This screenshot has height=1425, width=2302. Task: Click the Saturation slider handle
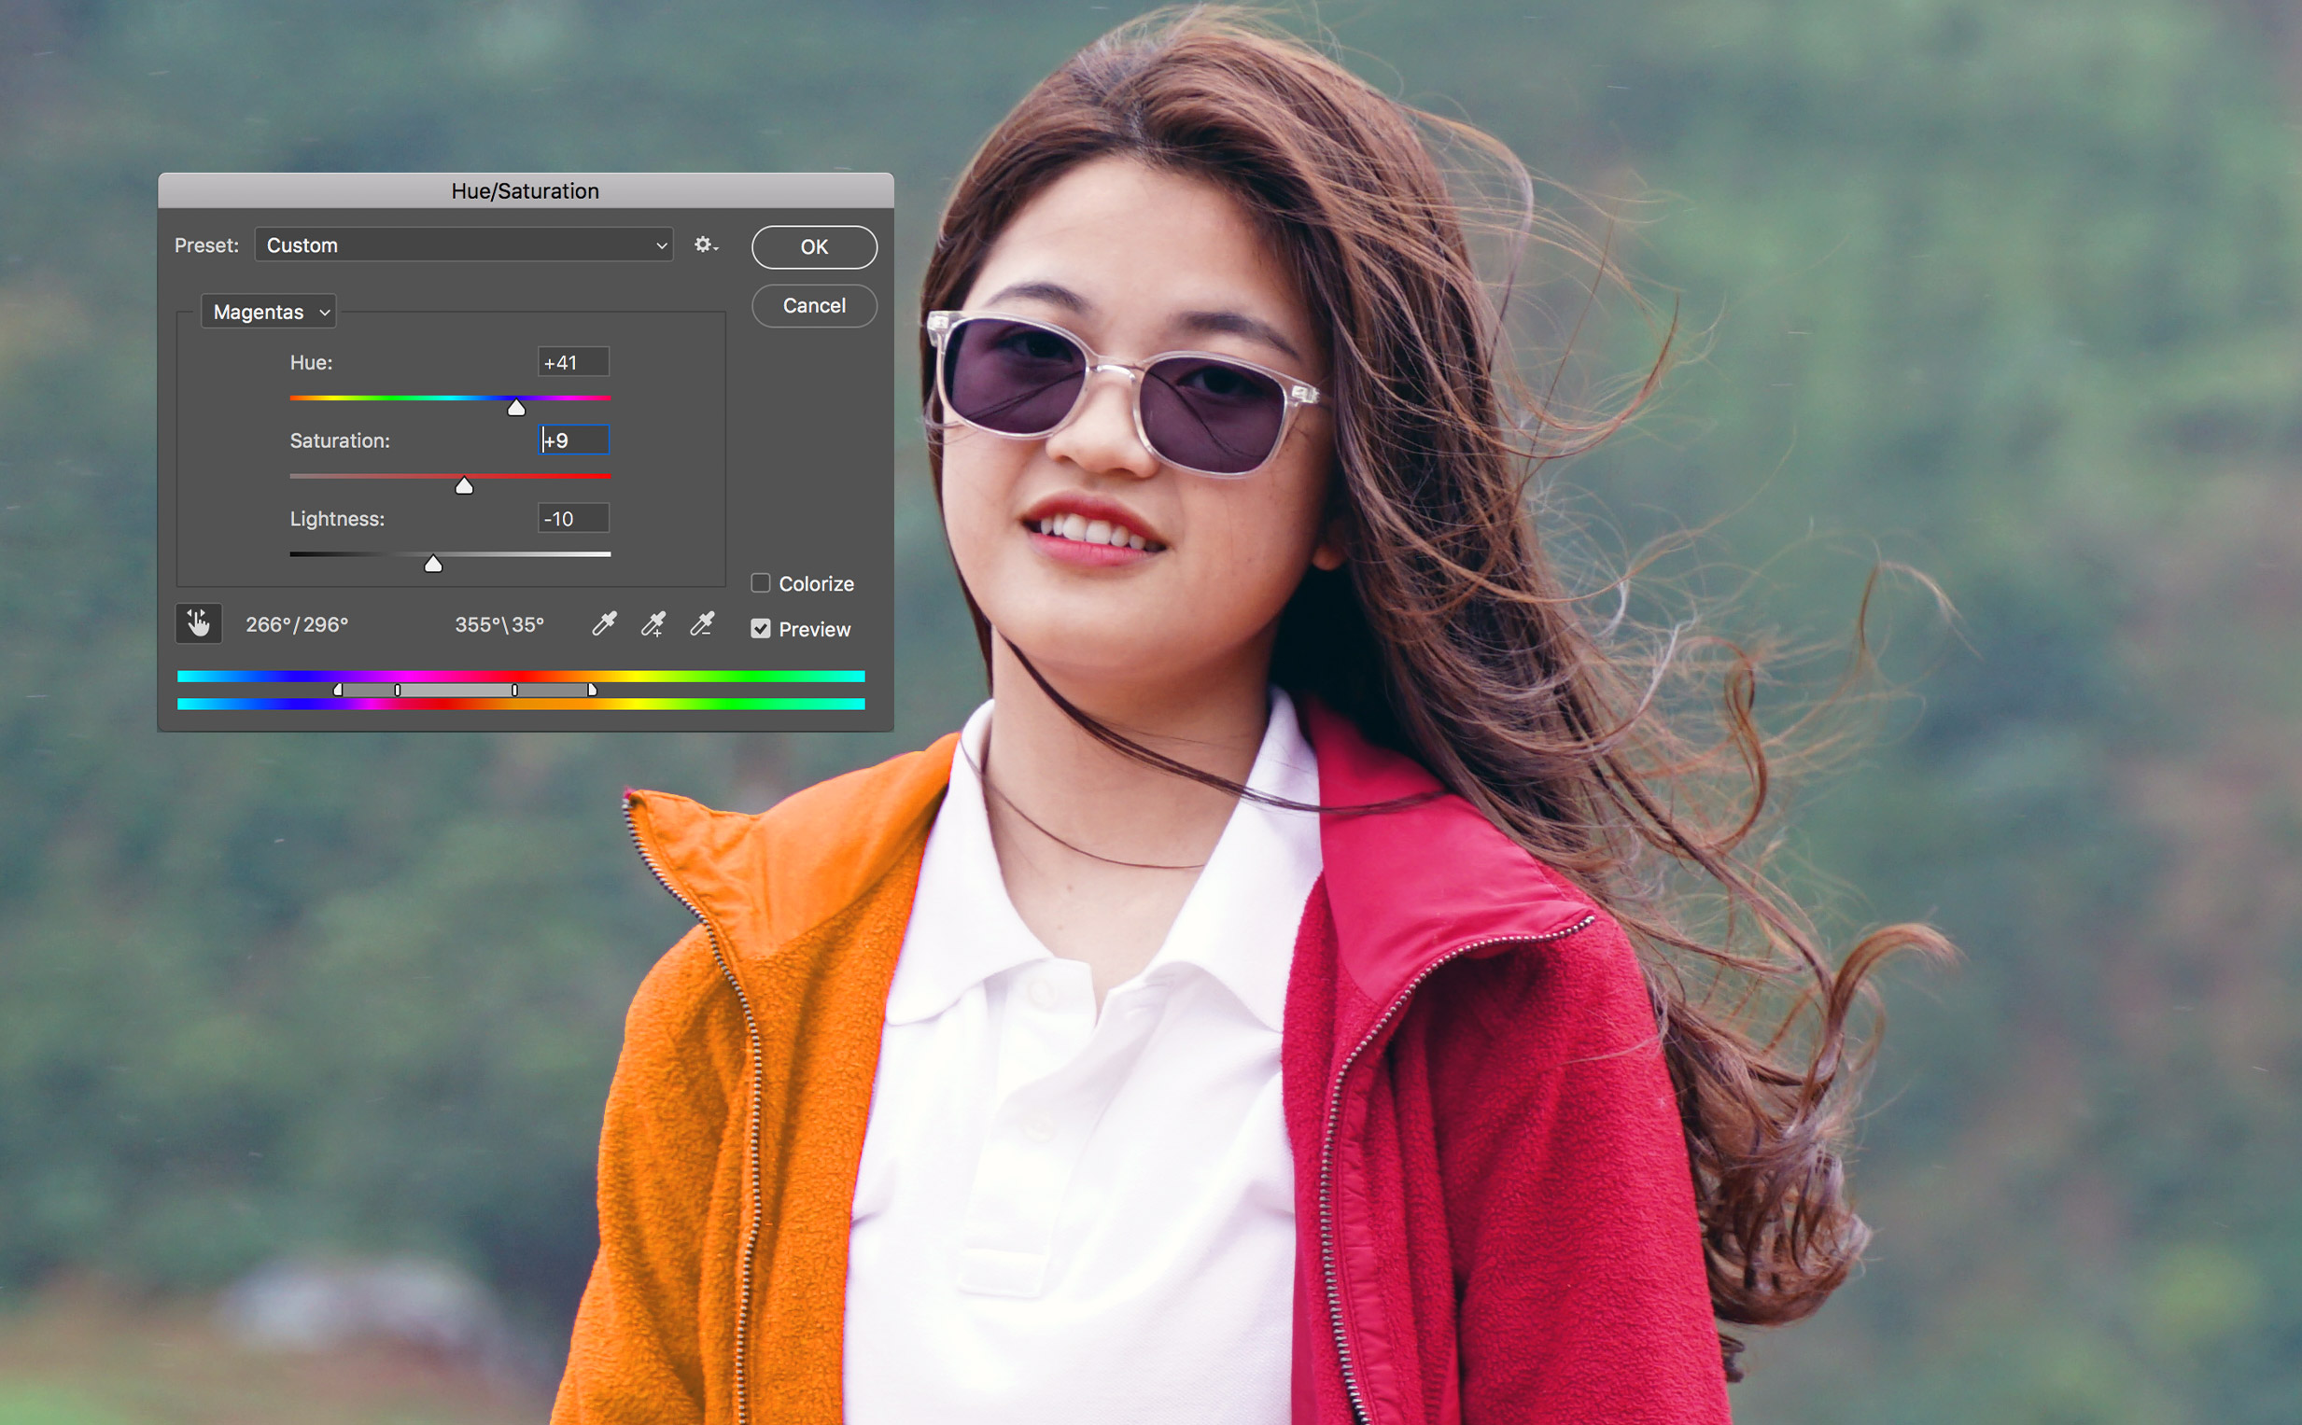click(464, 486)
